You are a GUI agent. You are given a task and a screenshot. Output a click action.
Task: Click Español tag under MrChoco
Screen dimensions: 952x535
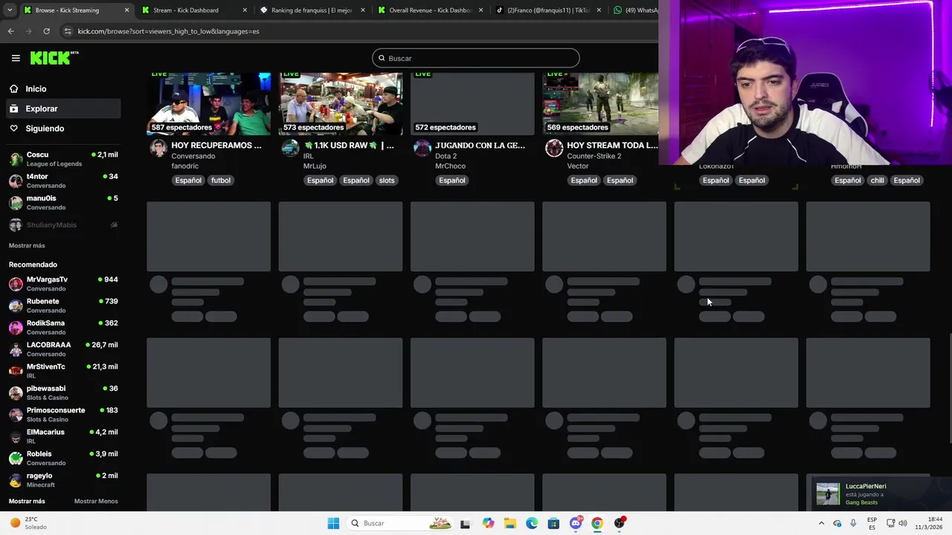point(452,180)
